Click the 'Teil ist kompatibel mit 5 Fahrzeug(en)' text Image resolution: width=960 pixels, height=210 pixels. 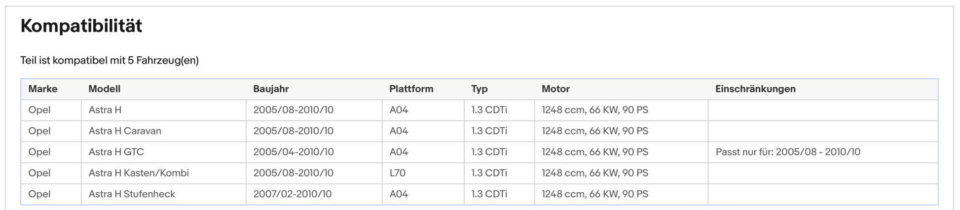110,60
